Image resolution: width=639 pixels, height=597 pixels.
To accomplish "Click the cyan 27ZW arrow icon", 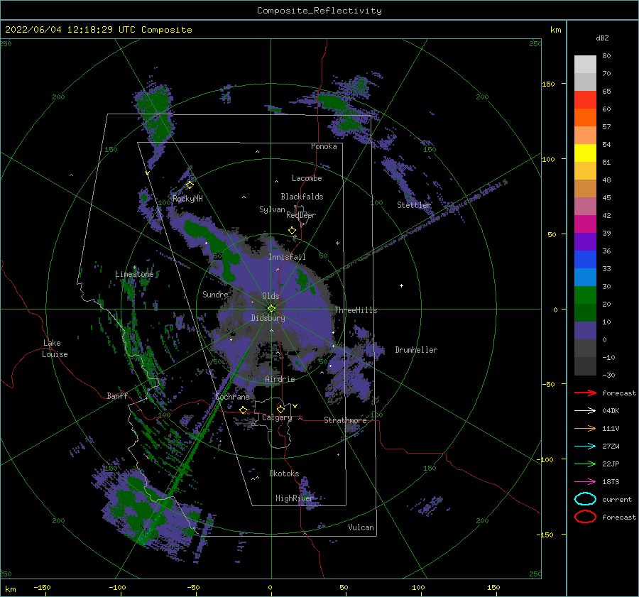I will 585,447.
